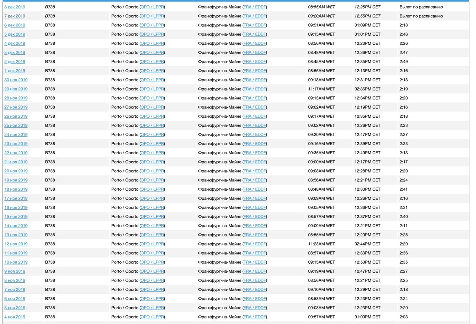This screenshot has height=324, width=476.
Task: Open the 1 дек 2019 flight link
Action: tap(15, 71)
